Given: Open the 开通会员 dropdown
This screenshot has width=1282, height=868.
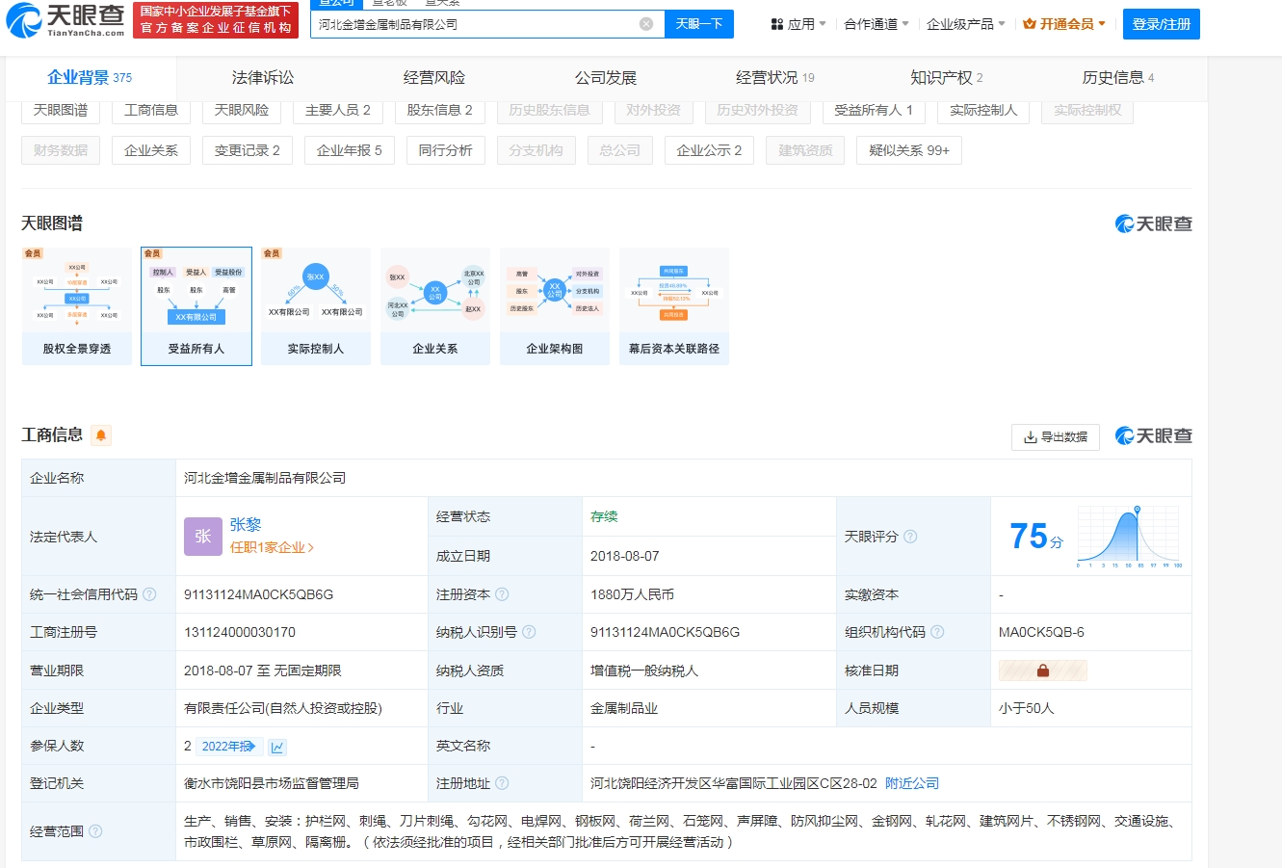Looking at the screenshot, I should 1064,24.
